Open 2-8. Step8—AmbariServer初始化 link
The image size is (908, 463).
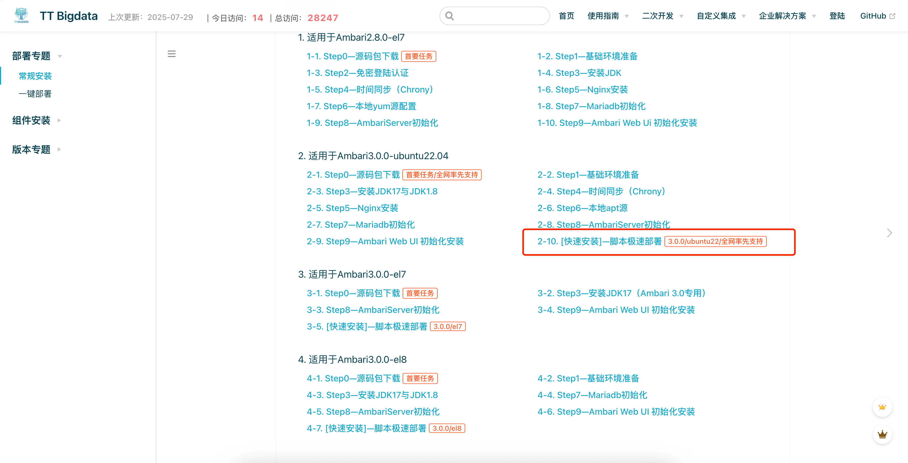click(604, 225)
